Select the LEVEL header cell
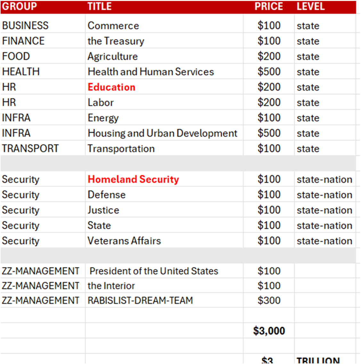The width and height of the screenshot is (361, 364). point(310,6)
